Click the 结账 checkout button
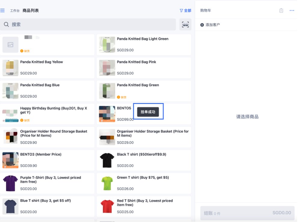This screenshot has width=298, height=222. tap(247, 213)
